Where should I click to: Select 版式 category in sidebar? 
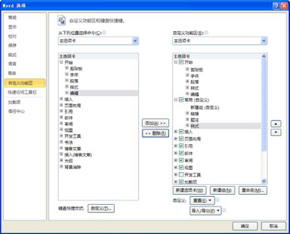click(12, 55)
